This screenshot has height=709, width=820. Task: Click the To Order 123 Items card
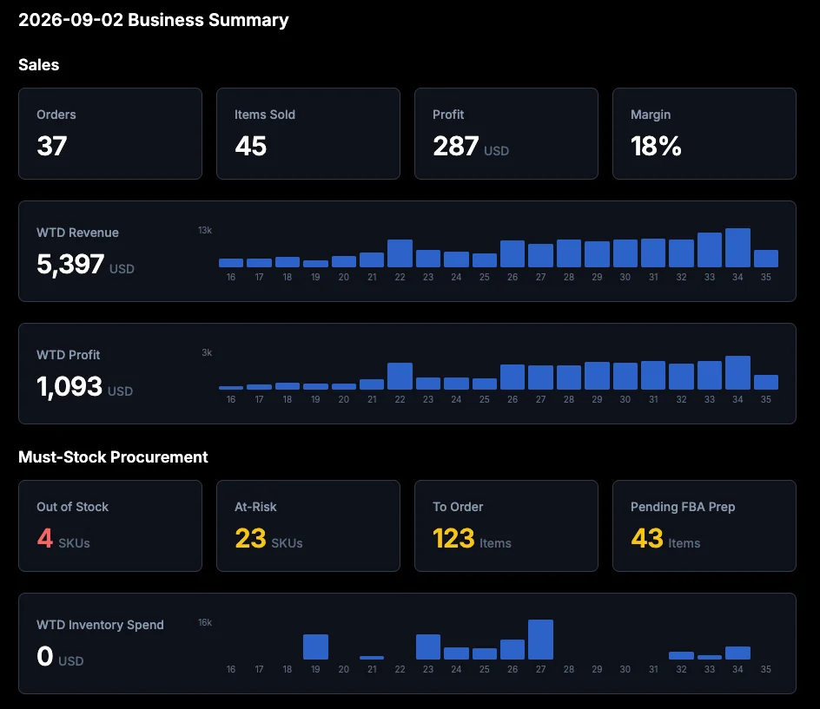[x=506, y=526]
